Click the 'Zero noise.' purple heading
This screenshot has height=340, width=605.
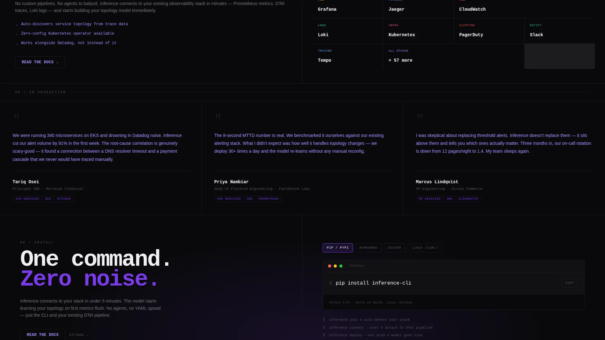[x=89, y=279]
